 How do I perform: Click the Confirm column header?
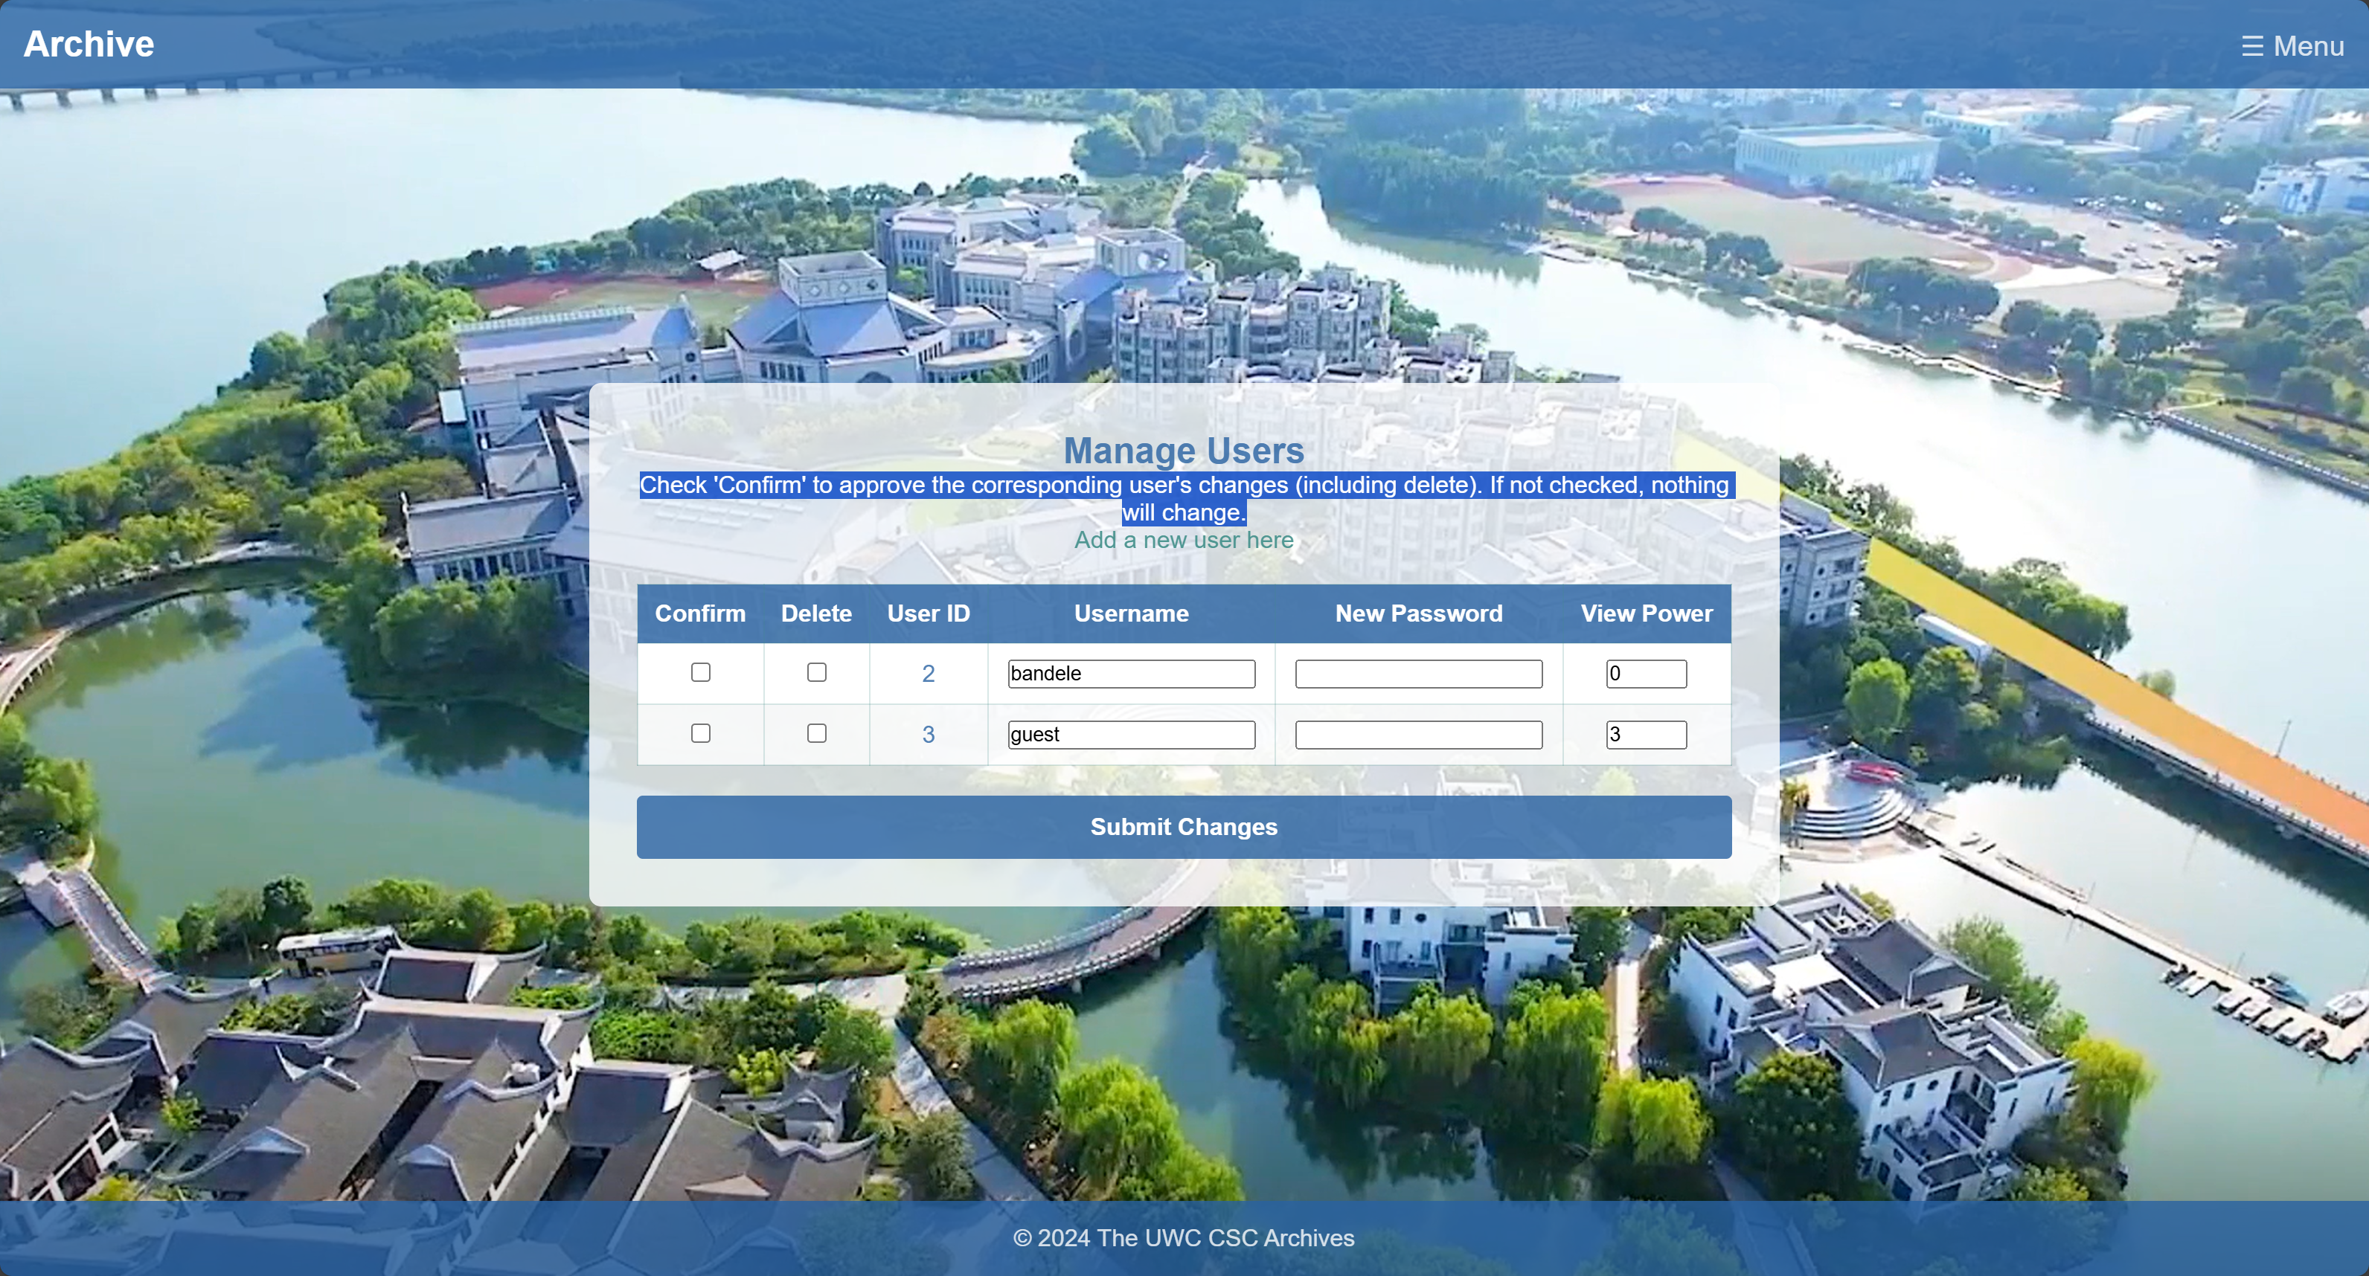point(700,613)
